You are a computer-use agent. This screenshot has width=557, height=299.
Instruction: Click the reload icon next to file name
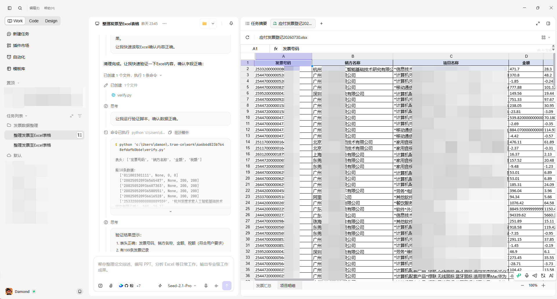[247, 37]
